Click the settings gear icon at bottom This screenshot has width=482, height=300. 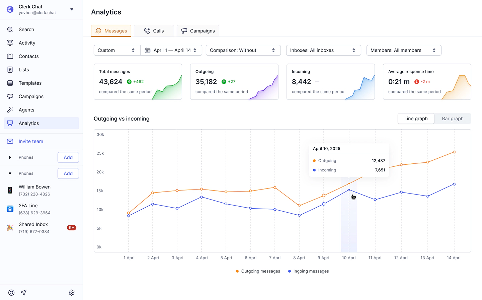click(72, 293)
